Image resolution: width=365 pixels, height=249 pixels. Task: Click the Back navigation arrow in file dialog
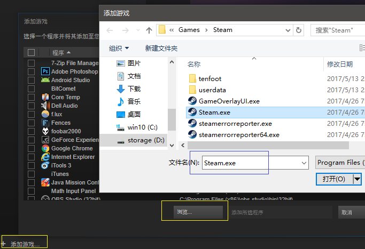(x=110, y=30)
